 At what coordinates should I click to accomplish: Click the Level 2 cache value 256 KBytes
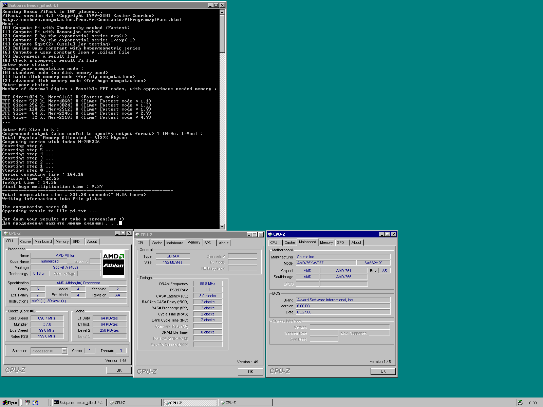pyautogui.click(x=109, y=330)
